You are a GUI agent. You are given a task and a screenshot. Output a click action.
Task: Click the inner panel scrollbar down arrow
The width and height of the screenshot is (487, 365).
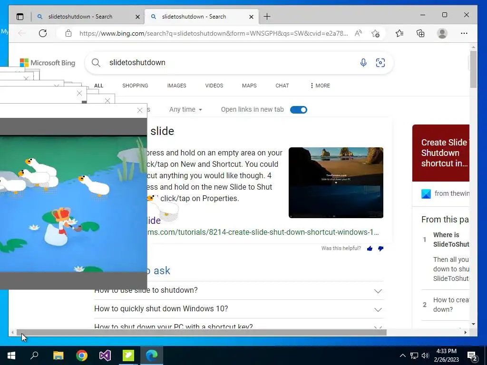(473, 324)
